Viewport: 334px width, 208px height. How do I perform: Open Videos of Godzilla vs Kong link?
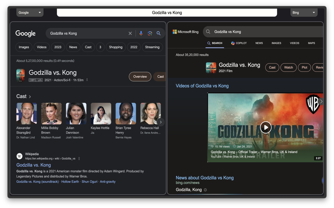click(202, 86)
